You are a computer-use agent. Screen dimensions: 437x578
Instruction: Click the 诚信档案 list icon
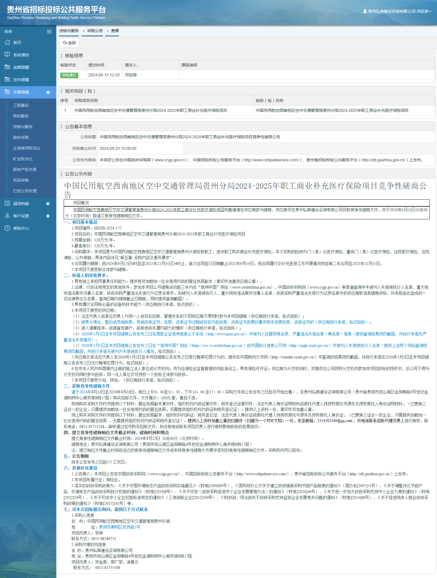7,203
